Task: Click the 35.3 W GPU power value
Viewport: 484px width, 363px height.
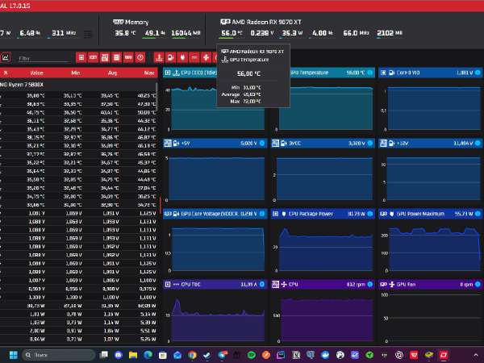Action: pos(292,33)
